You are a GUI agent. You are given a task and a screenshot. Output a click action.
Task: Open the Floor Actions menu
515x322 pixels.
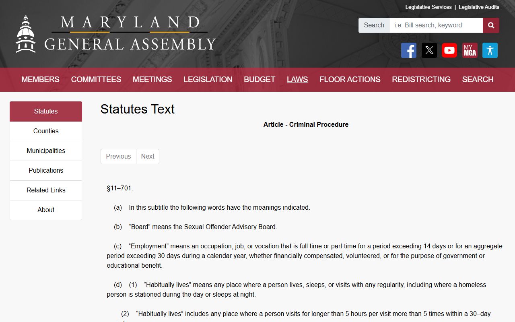(350, 80)
